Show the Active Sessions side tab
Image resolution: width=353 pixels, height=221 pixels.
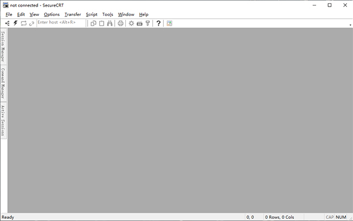point(3,120)
